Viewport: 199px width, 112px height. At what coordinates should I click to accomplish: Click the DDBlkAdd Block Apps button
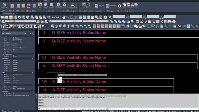coord(111,6)
